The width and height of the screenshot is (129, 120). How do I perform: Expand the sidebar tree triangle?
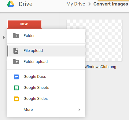[4, 37]
